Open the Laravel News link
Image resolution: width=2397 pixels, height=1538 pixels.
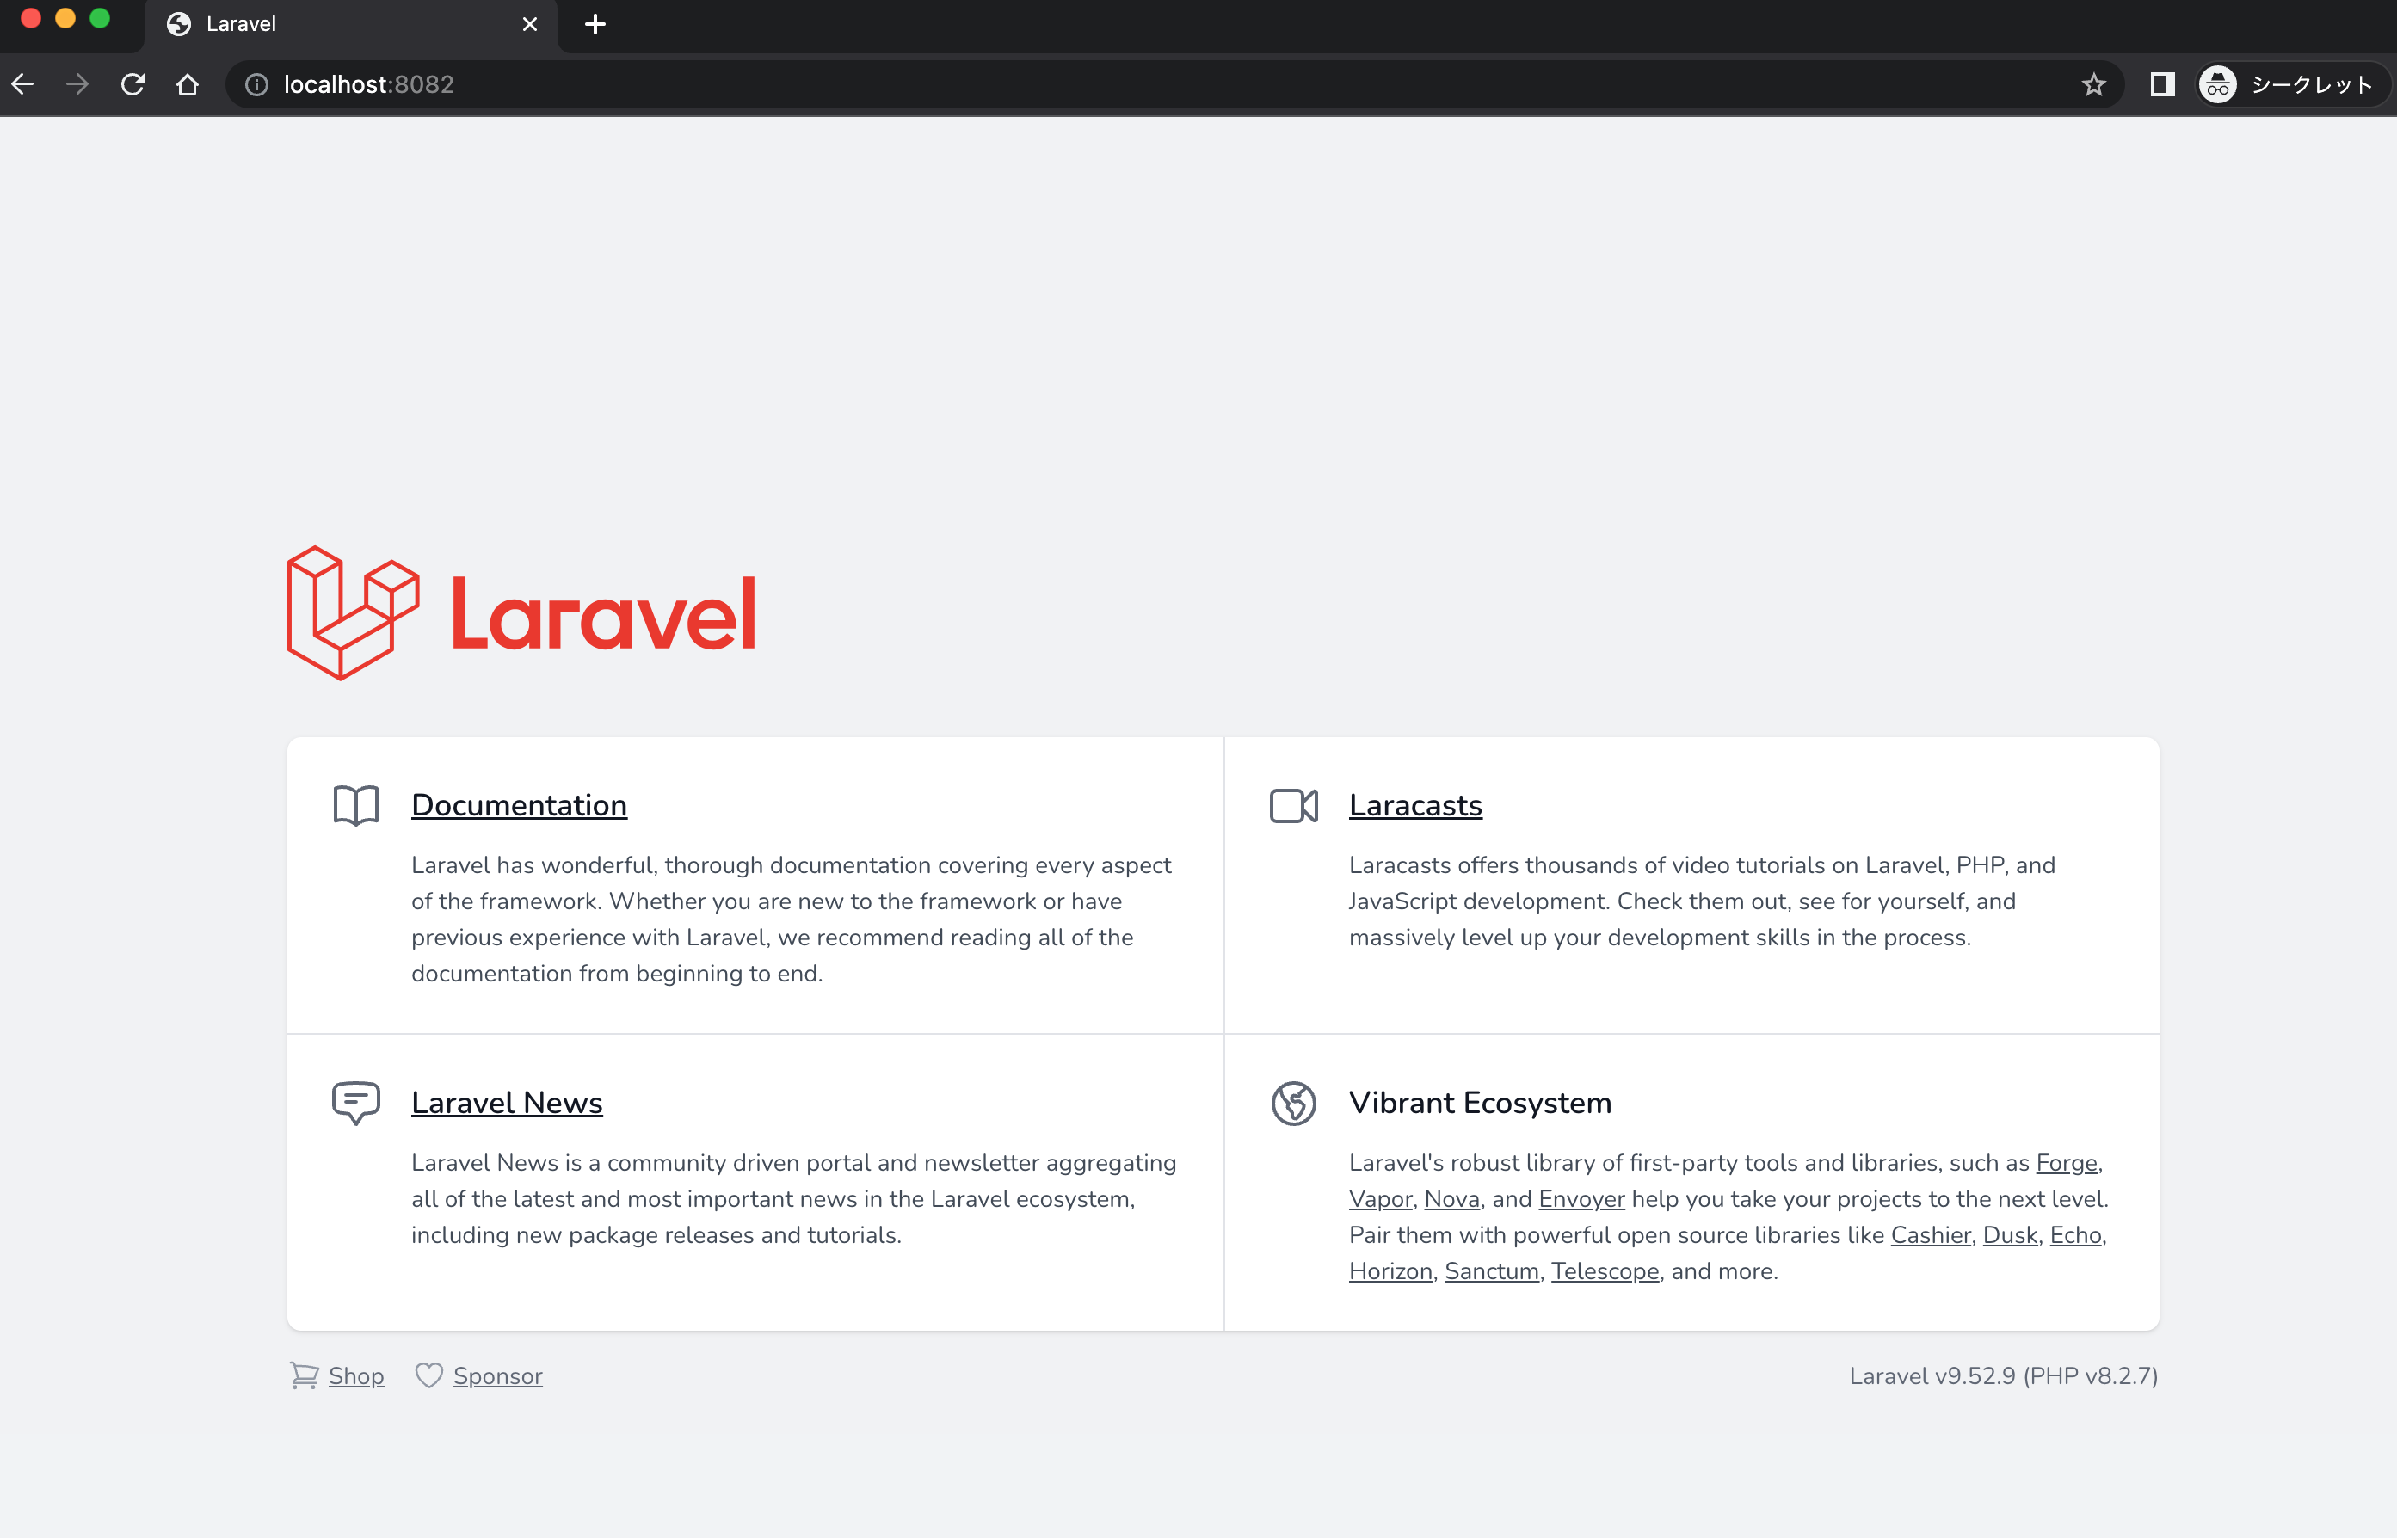coord(508,1103)
